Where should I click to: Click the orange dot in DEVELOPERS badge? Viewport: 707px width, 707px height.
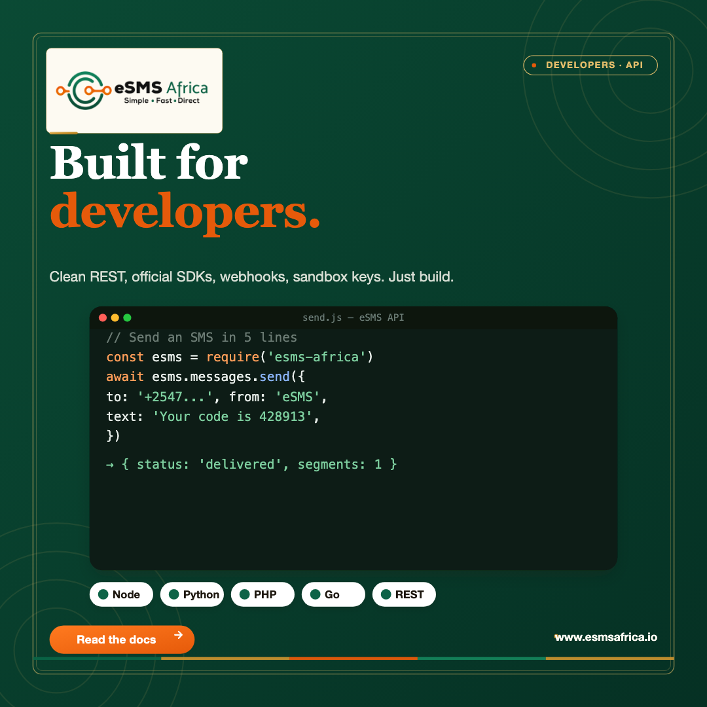[x=534, y=65]
